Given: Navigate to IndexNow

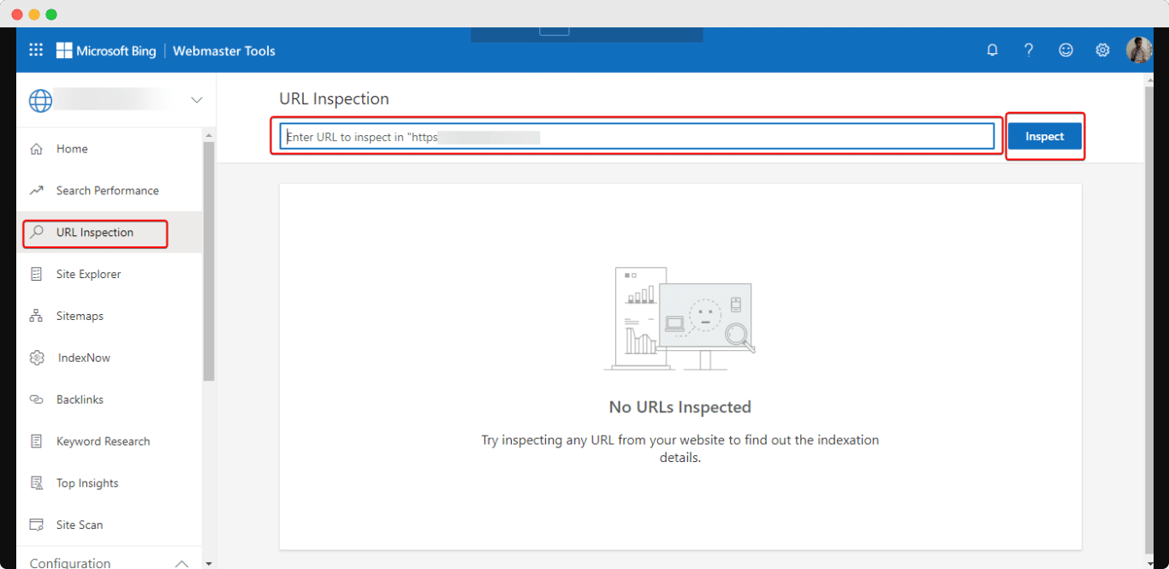Looking at the screenshot, I should [84, 359].
